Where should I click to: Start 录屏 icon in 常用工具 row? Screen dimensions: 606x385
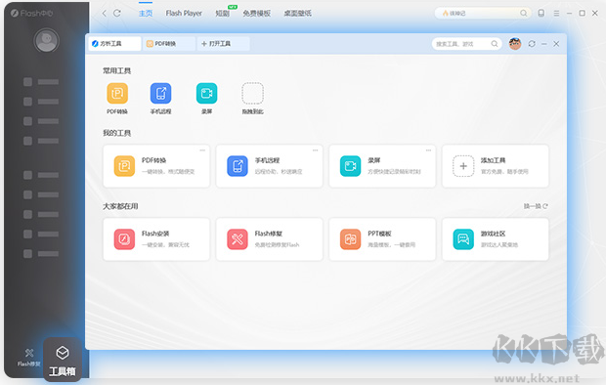pos(207,93)
